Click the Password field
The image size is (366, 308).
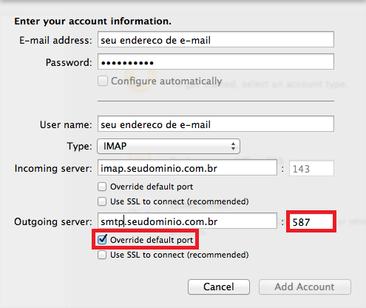pos(216,61)
